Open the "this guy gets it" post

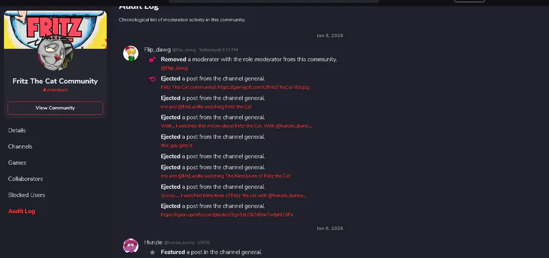coord(176,146)
